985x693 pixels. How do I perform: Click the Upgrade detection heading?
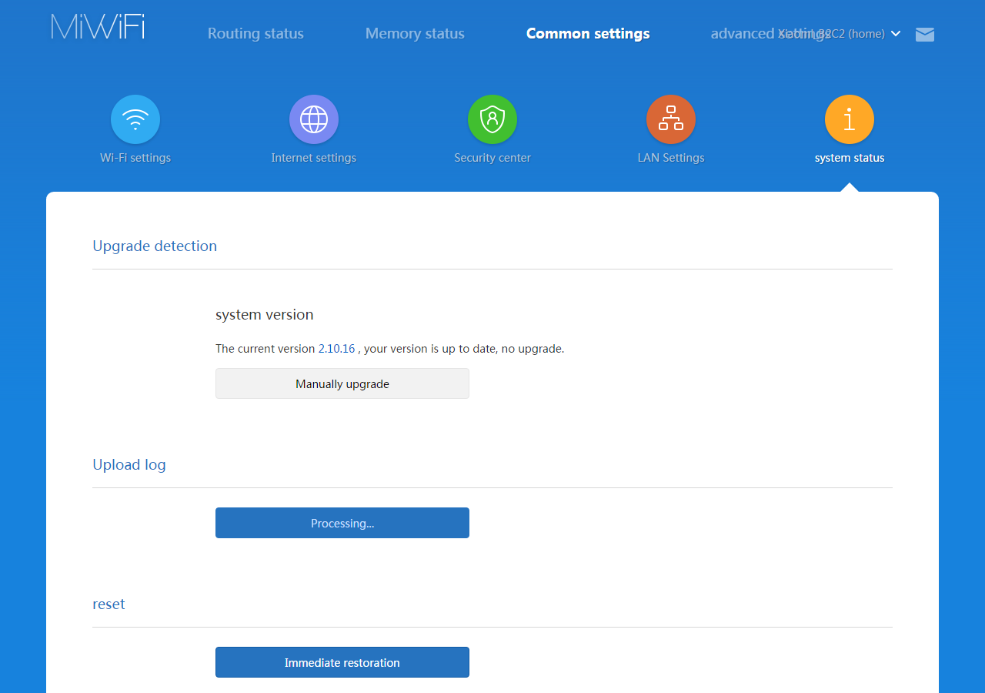[x=155, y=246]
